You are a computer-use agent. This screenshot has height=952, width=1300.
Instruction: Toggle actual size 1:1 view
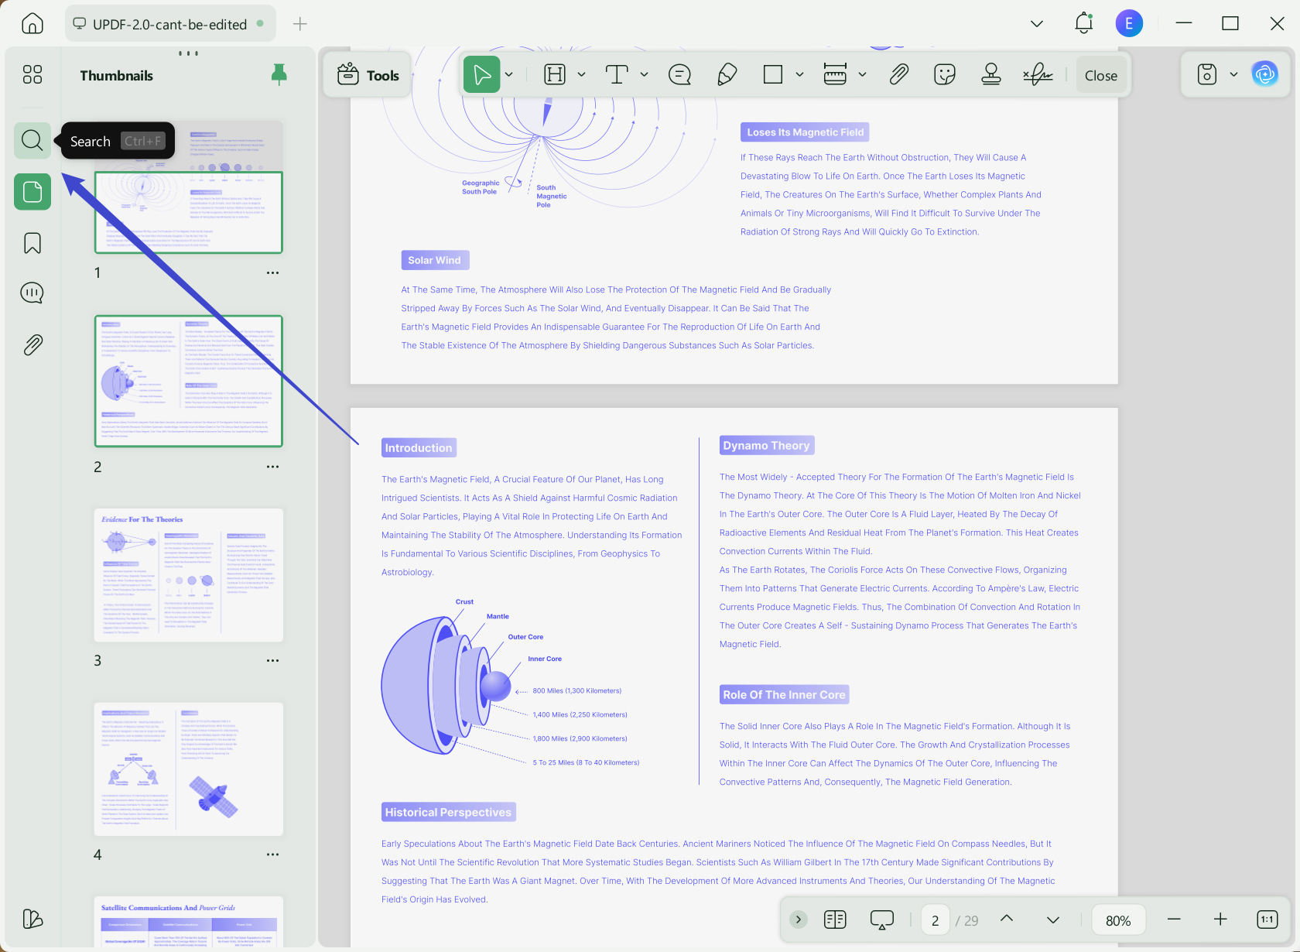coord(1267,919)
